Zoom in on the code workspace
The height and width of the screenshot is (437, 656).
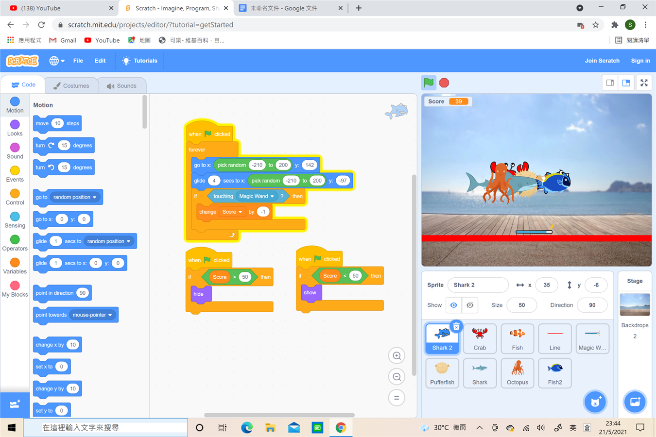[x=397, y=356]
